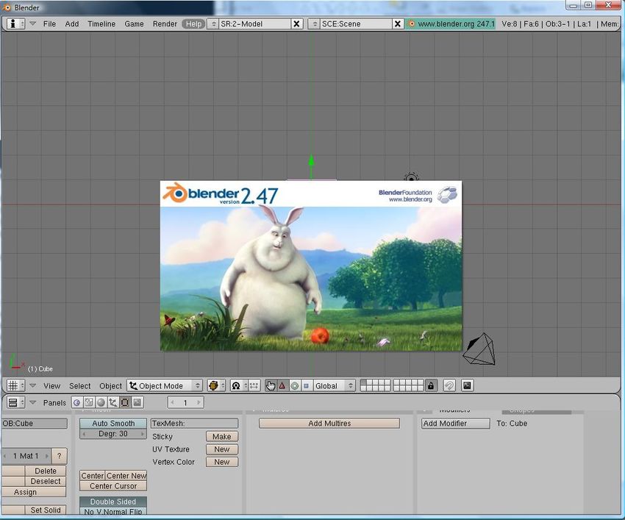
Task: Open the info window type selector
Action: pos(15,24)
